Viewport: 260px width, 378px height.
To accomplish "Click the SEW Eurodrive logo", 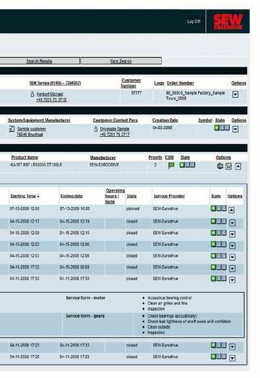I will click(x=228, y=22).
